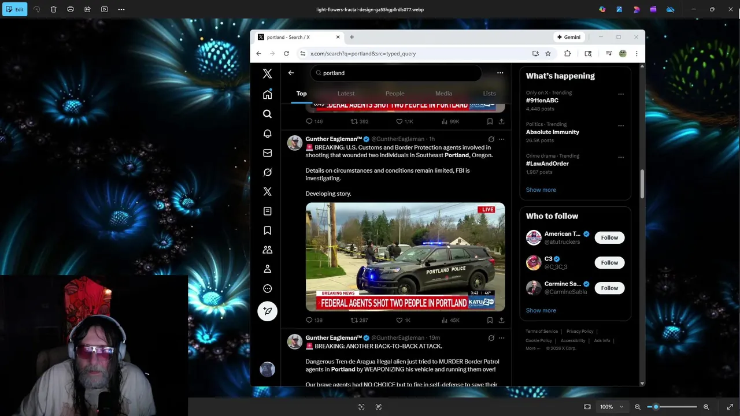Screen dimensions: 740x416
Task: Switch to the Lists tab
Action: click(x=489, y=94)
